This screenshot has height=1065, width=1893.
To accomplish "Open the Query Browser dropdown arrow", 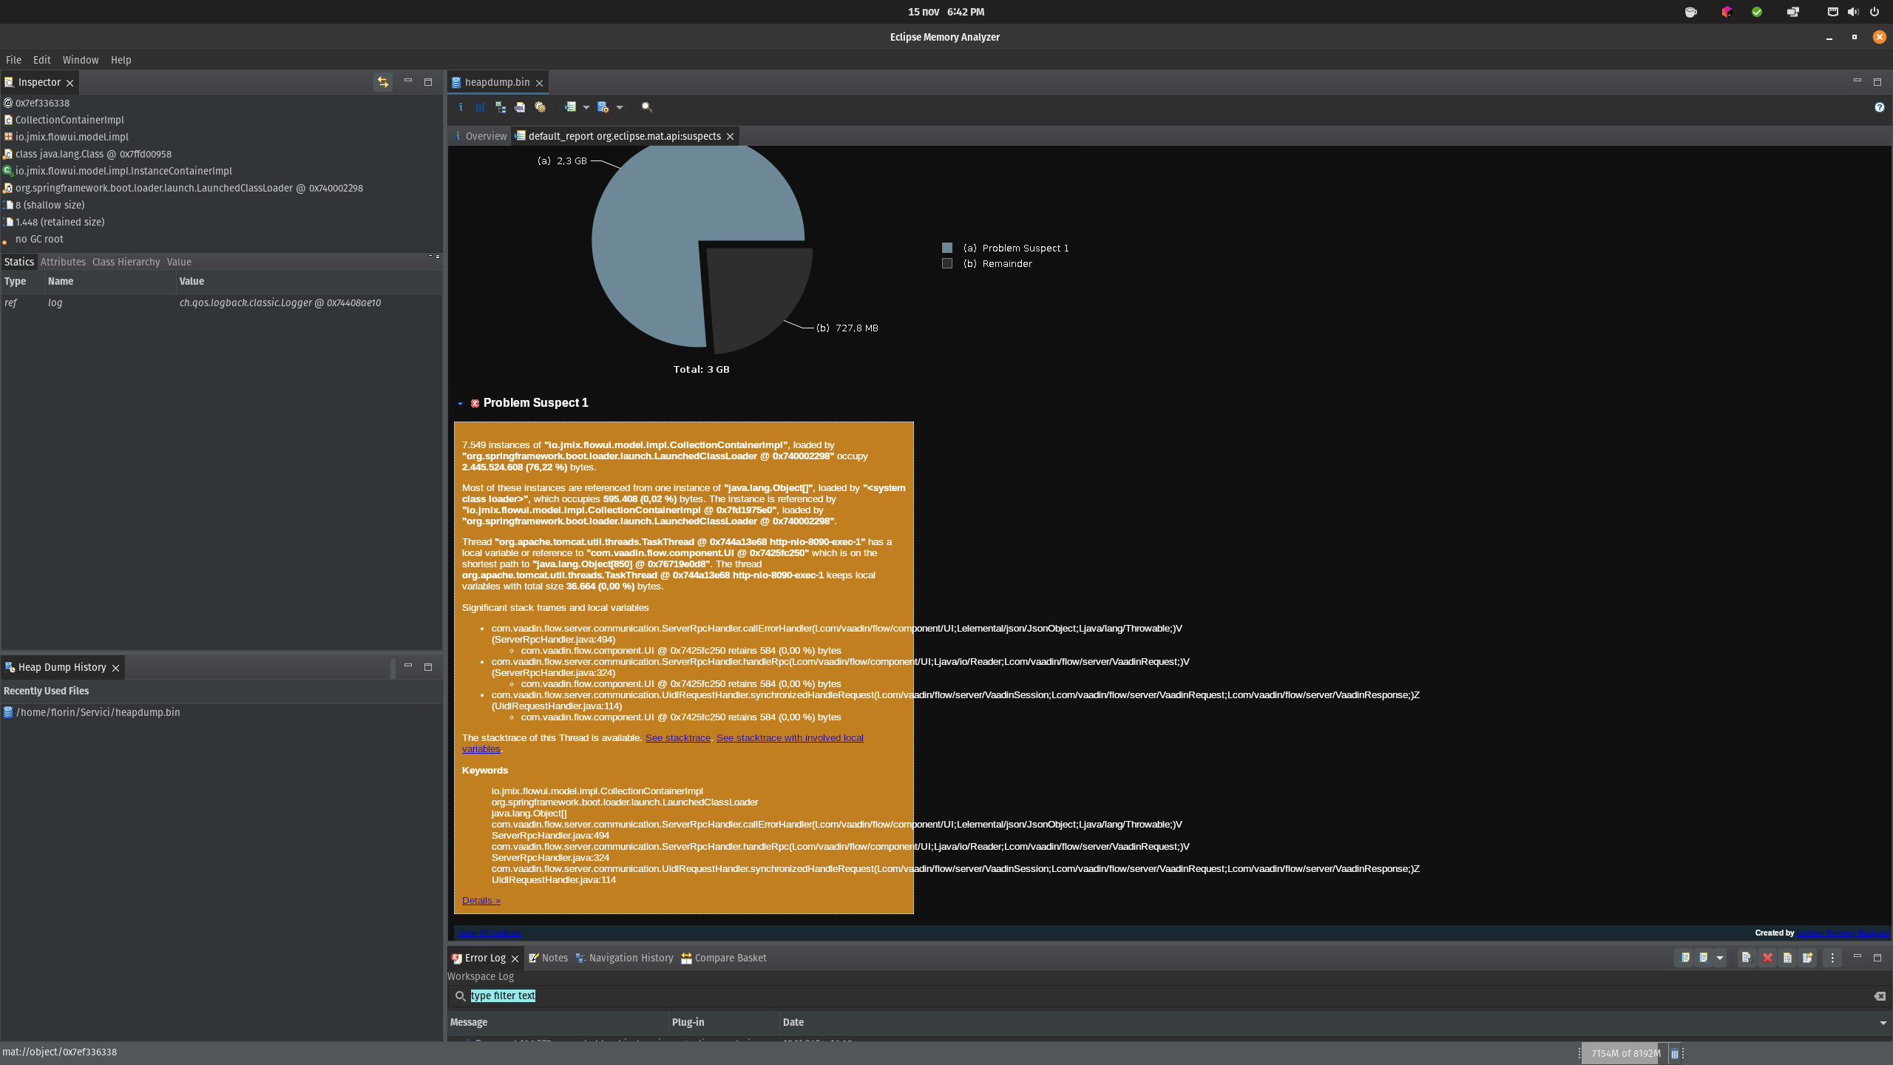I will click(620, 108).
